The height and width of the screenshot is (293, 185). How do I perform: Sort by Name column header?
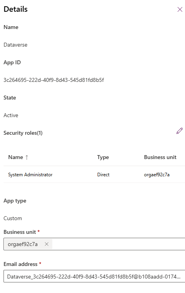click(16, 157)
